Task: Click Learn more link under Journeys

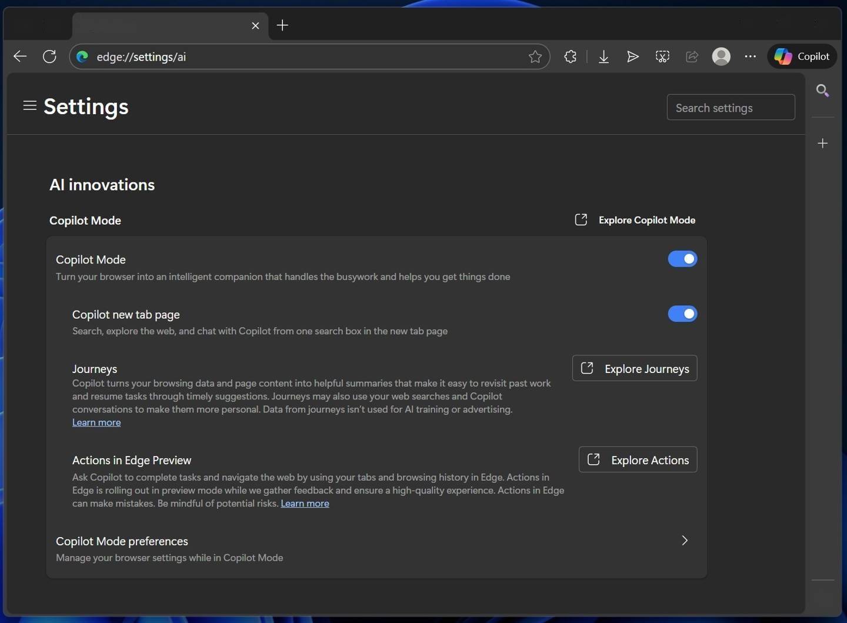Action: [x=96, y=422]
